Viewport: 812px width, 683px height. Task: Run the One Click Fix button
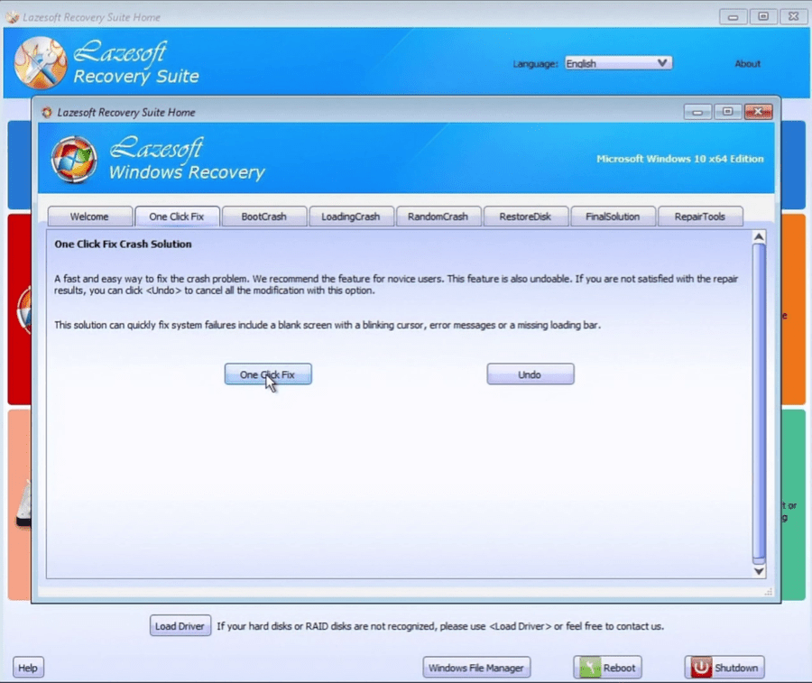click(268, 374)
